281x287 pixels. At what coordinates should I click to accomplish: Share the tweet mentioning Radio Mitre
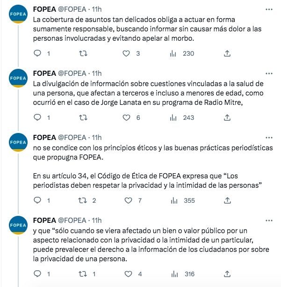pyautogui.click(x=227, y=118)
